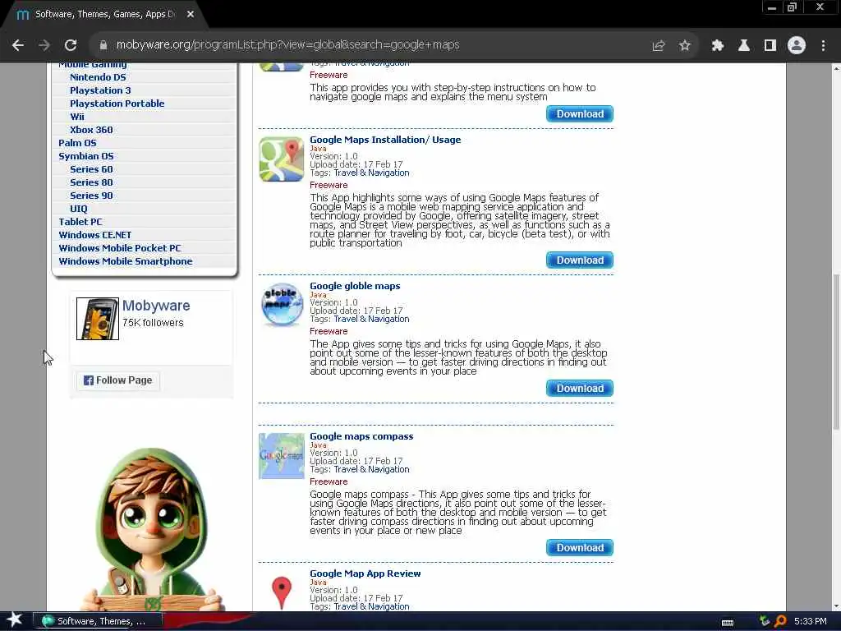Open Google Map App Review title

(365, 573)
